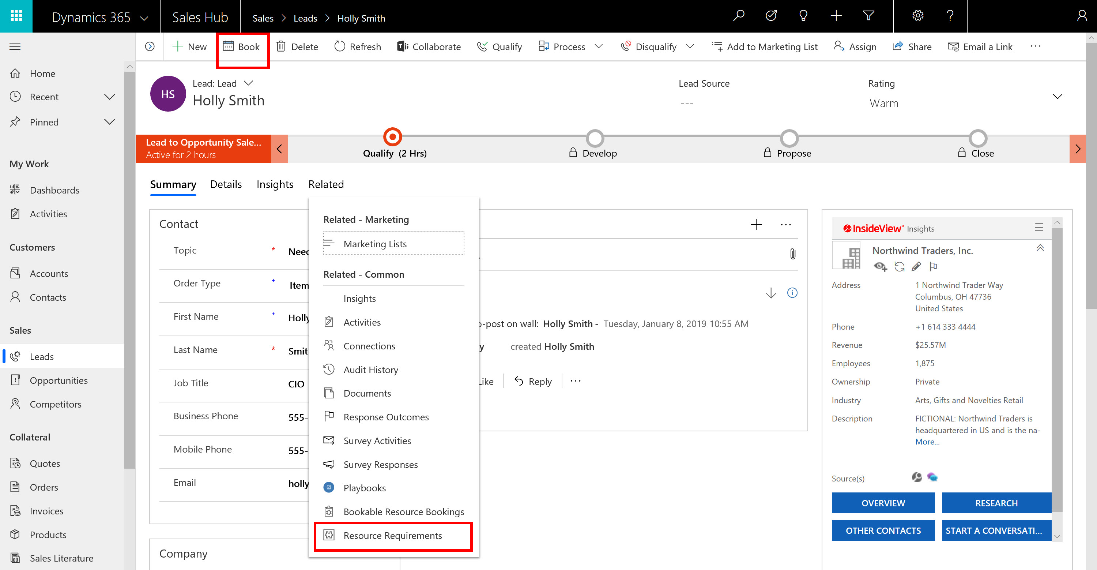
Task: Click the plus quick create icon
Action: click(x=836, y=16)
